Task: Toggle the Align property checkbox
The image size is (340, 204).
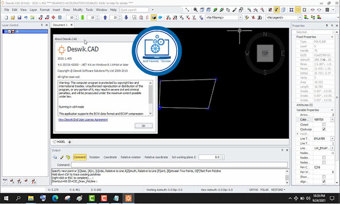Action: 324,182
